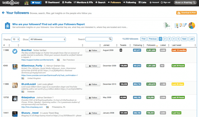The height and width of the screenshot is (117, 199).
Task: Follow the @verified account
Action: [x=93, y=50]
